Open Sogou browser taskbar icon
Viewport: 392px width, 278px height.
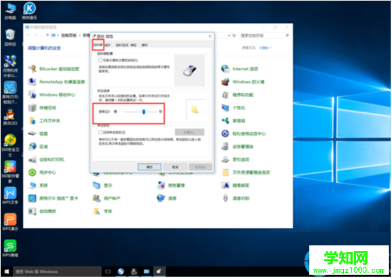pyautogui.click(x=121, y=271)
